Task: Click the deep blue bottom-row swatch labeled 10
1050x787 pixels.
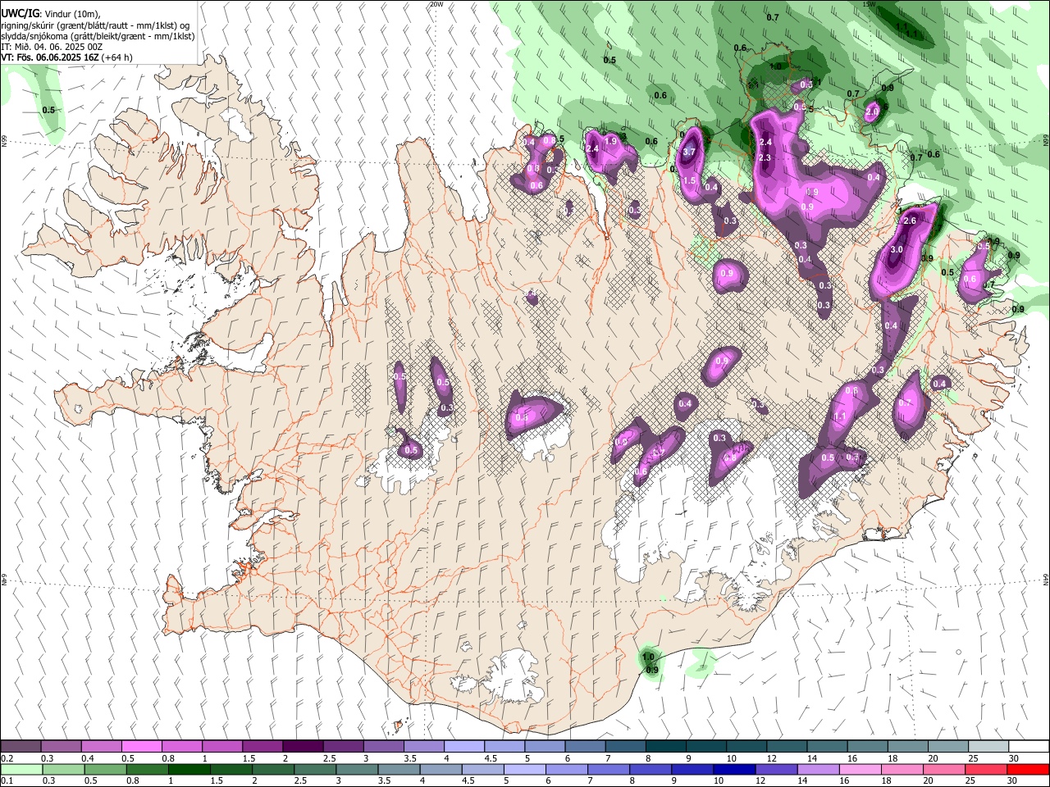Action: [x=734, y=769]
